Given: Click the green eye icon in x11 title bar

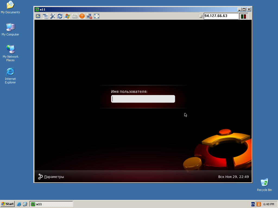Looking at the screenshot, I should [x=37, y=9].
